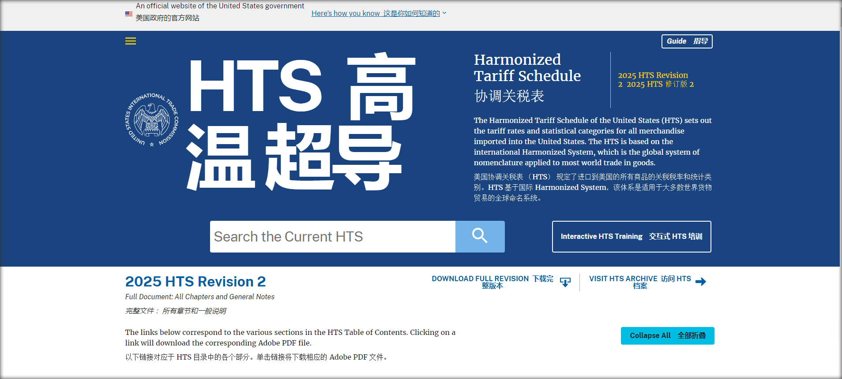Open the Visit HTS Archive link
The image size is (842, 379).
(x=640, y=282)
